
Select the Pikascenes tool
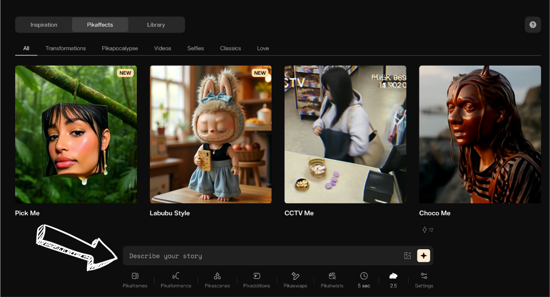[x=217, y=280]
